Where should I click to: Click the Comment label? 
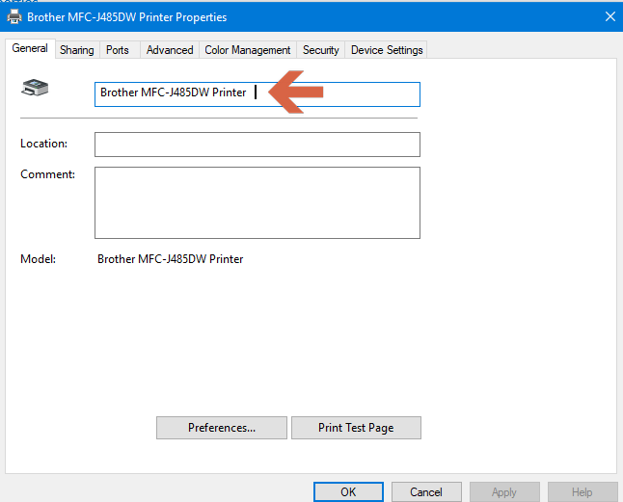point(47,174)
